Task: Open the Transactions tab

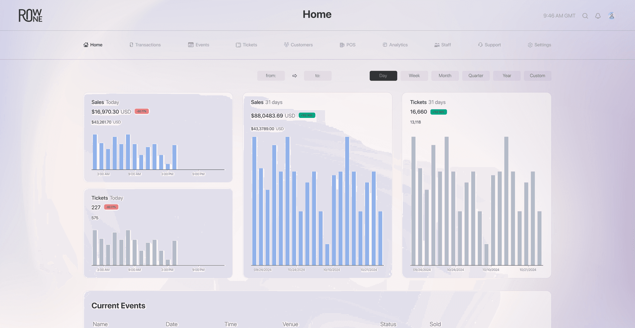Action: pyautogui.click(x=145, y=45)
